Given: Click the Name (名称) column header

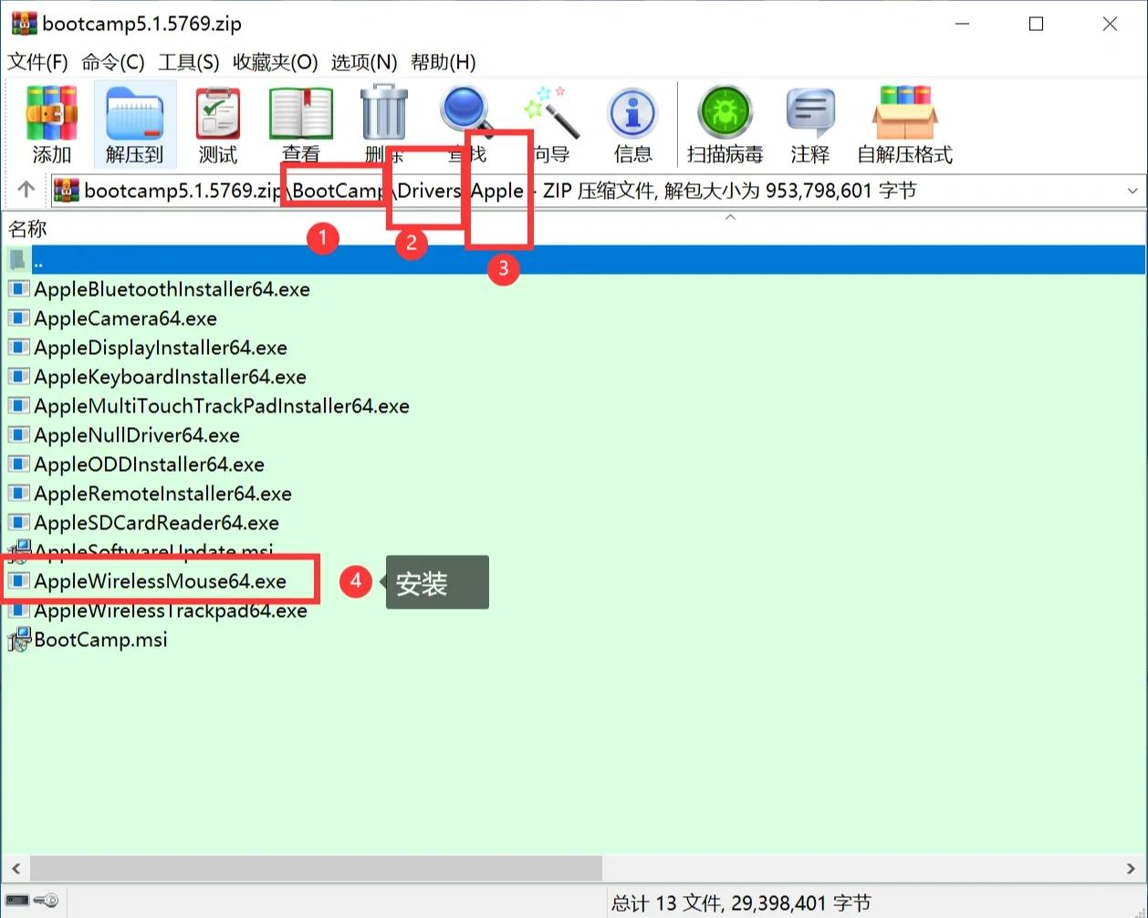Looking at the screenshot, I should [27, 228].
